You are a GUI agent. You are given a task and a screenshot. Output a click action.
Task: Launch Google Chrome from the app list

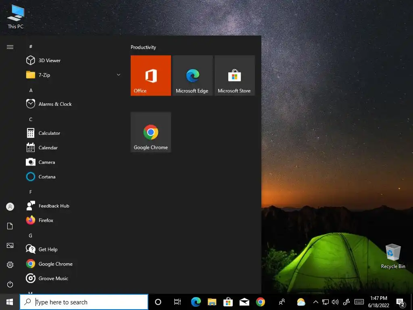tap(74, 264)
